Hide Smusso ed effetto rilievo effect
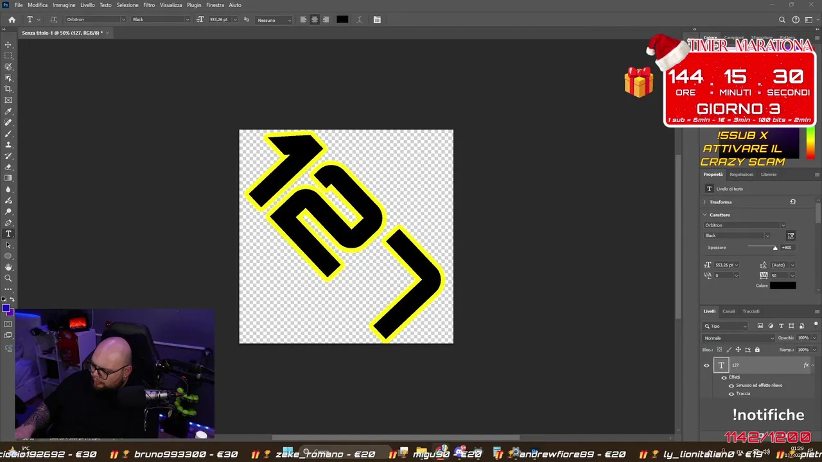The width and height of the screenshot is (822, 462). point(731,386)
